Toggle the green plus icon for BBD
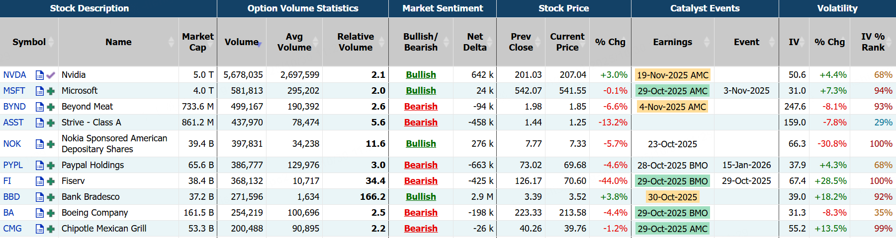This screenshot has height=238, width=896. click(51, 197)
